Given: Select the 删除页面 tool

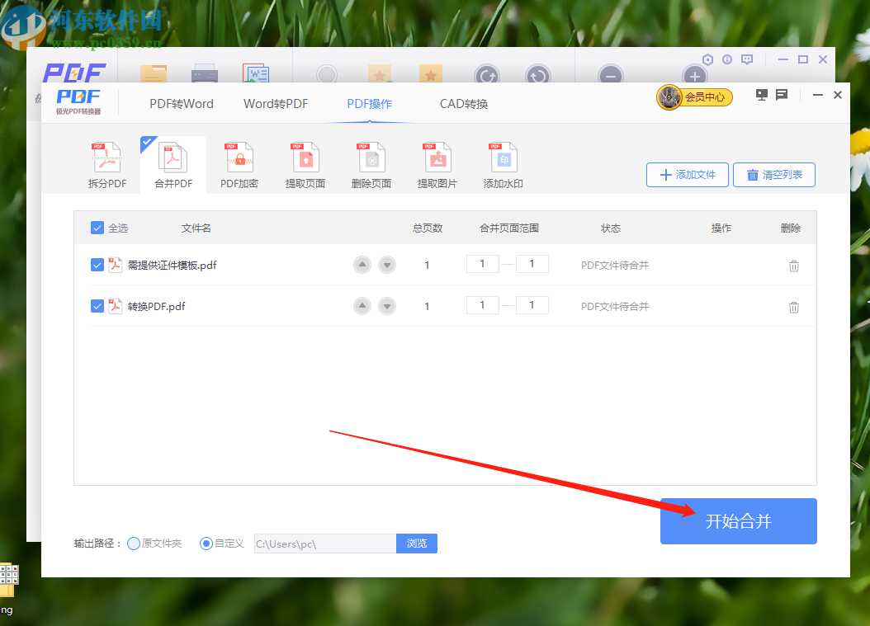Looking at the screenshot, I should click(x=371, y=163).
